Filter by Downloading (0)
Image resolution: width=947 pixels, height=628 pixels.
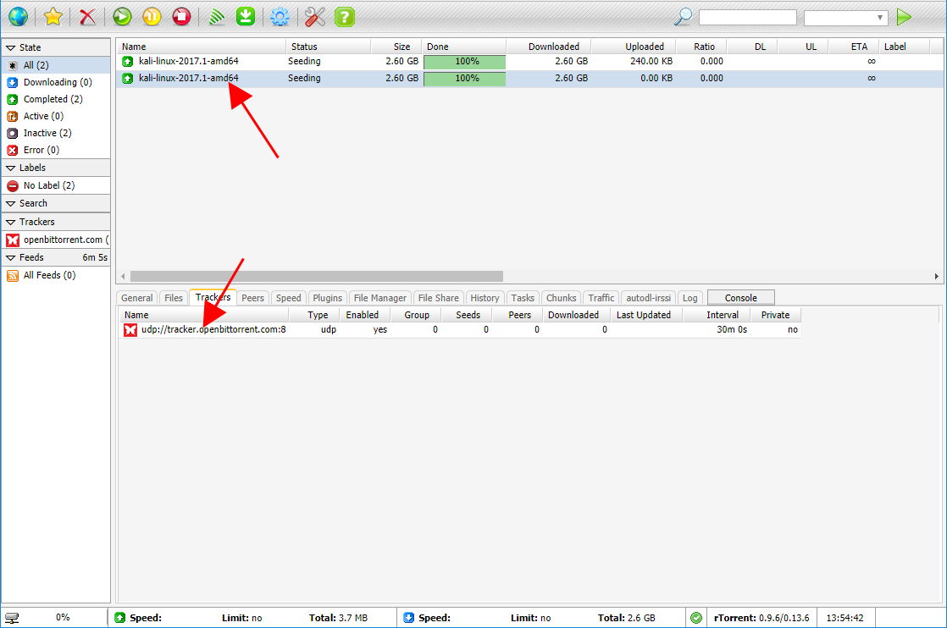(56, 82)
